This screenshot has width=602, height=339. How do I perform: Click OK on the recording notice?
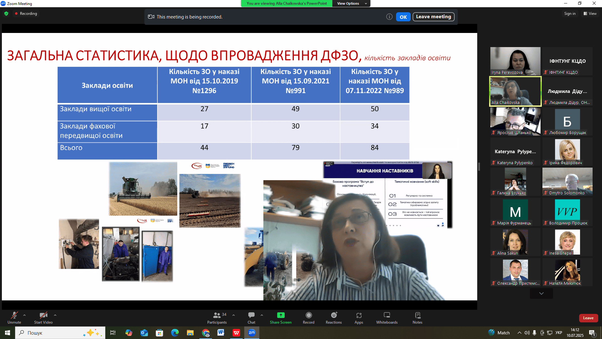[x=403, y=17]
